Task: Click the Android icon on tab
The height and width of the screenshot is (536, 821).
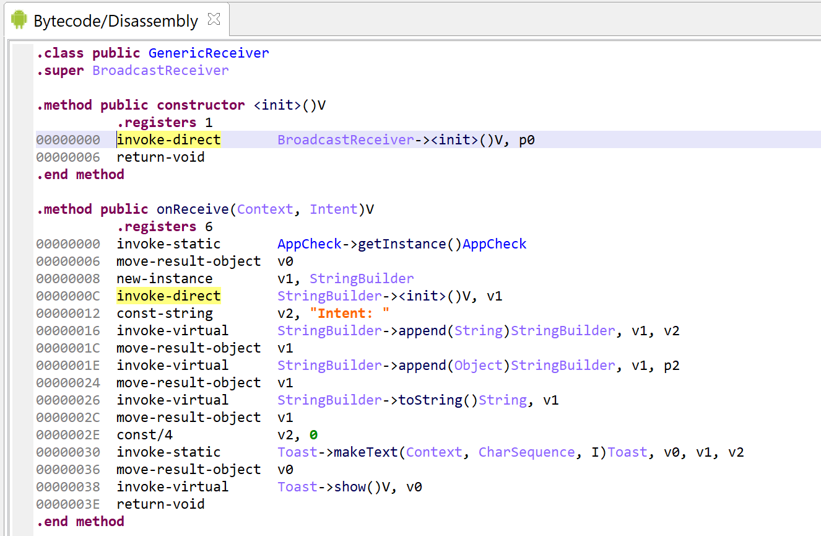Action: click(x=19, y=20)
